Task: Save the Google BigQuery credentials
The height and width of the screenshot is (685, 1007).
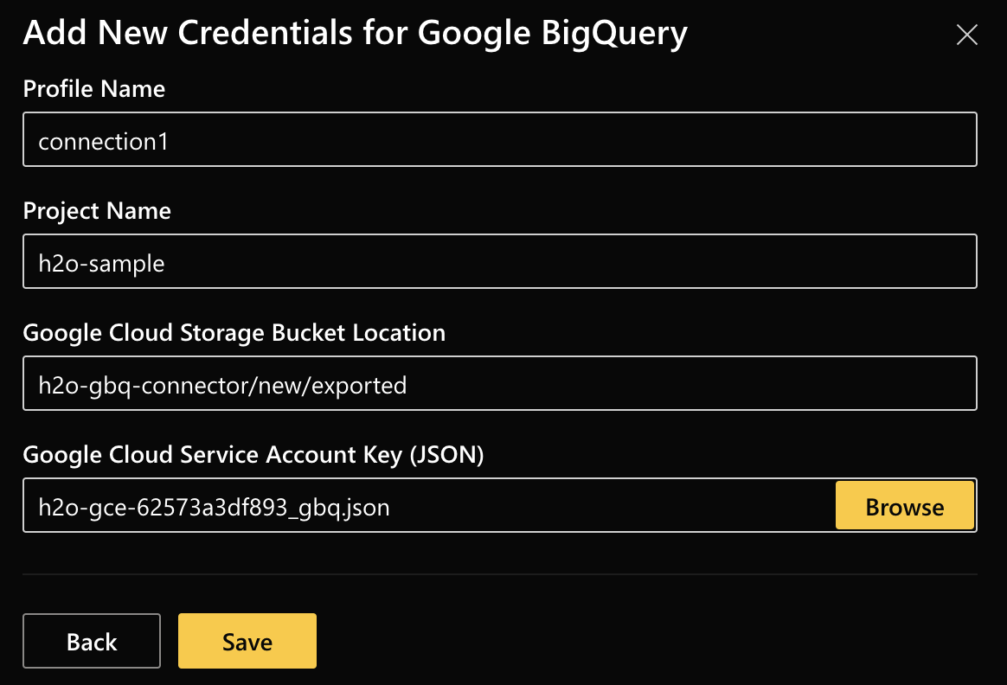Action: 247,641
